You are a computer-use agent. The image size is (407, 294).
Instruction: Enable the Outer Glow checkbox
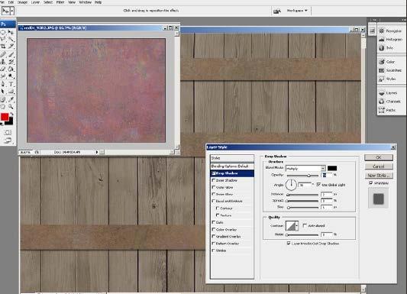(213, 187)
